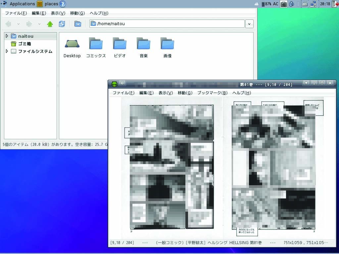Open 表示(V) menu in file manager
Image resolution: width=339 pixels, height=254 pixels.
point(58,13)
